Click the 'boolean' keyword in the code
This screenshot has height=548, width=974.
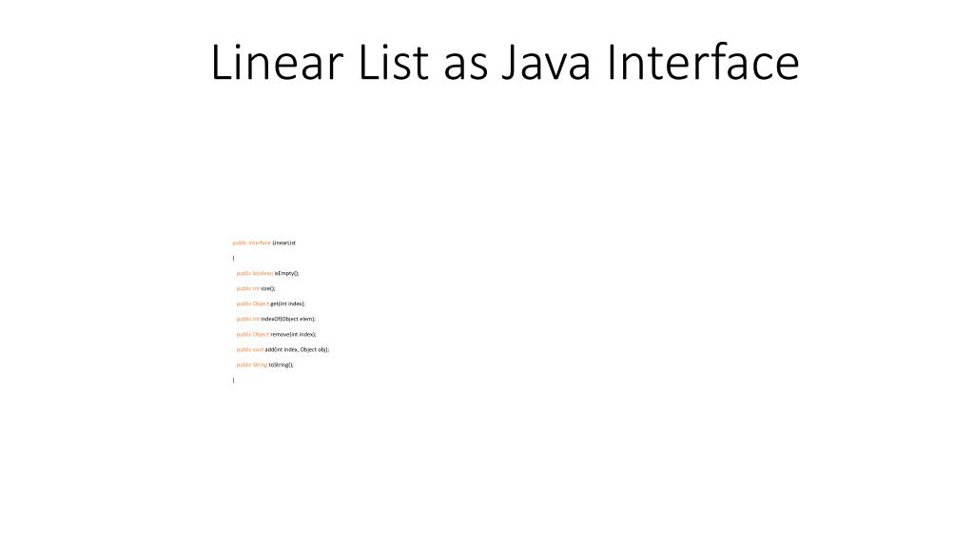[263, 273]
